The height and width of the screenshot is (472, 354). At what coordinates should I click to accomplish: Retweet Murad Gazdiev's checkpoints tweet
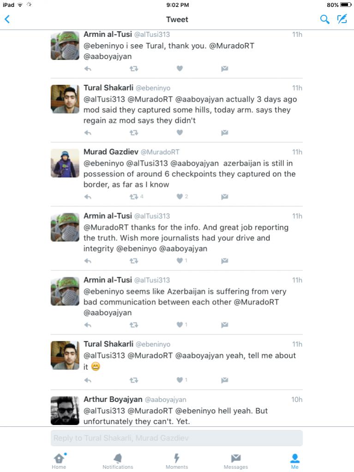click(134, 197)
